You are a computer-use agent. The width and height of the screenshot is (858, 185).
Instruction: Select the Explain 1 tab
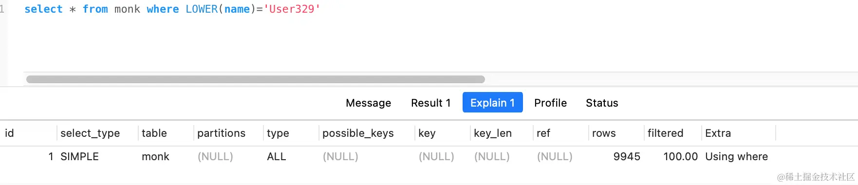pyautogui.click(x=492, y=103)
